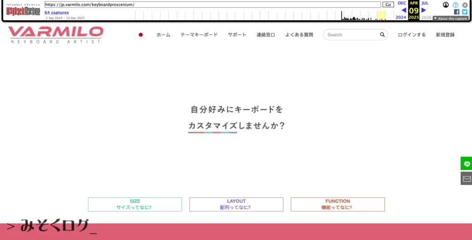Go to next capture with right arrow

pyautogui.click(x=424, y=10)
